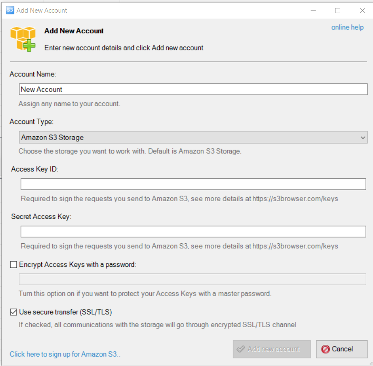Select the Secret Access Key input box
The width and height of the screenshot is (373, 366).
(x=193, y=231)
